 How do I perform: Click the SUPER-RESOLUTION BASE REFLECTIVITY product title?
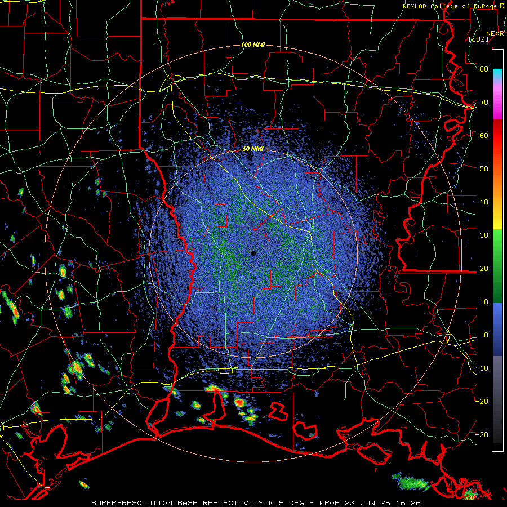click(x=177, y=503)
